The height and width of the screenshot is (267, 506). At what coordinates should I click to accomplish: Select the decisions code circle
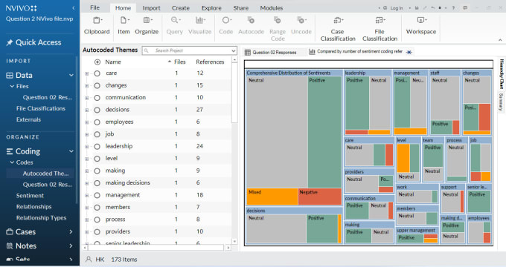(97, 110)
